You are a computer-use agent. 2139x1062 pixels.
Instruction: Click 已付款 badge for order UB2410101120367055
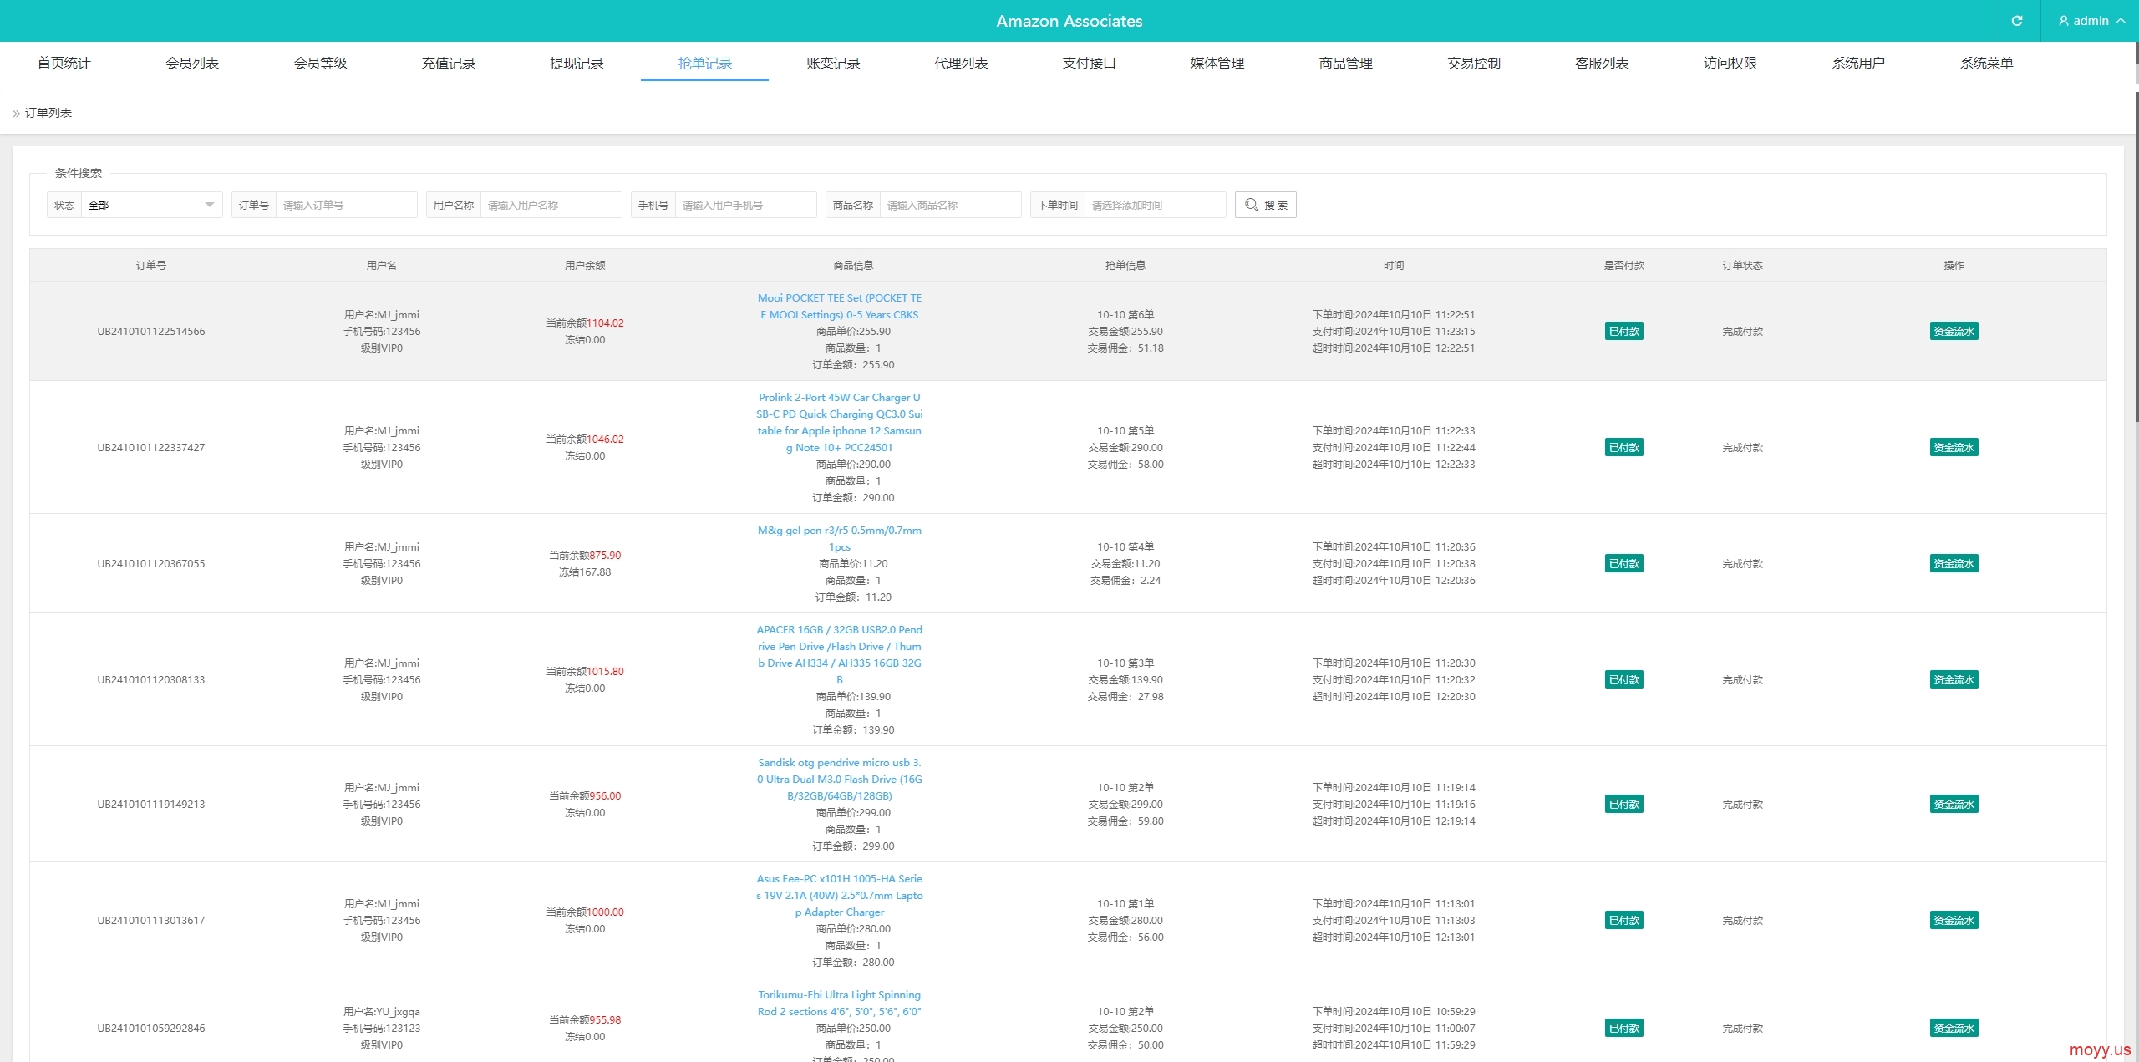[1623, 563]
